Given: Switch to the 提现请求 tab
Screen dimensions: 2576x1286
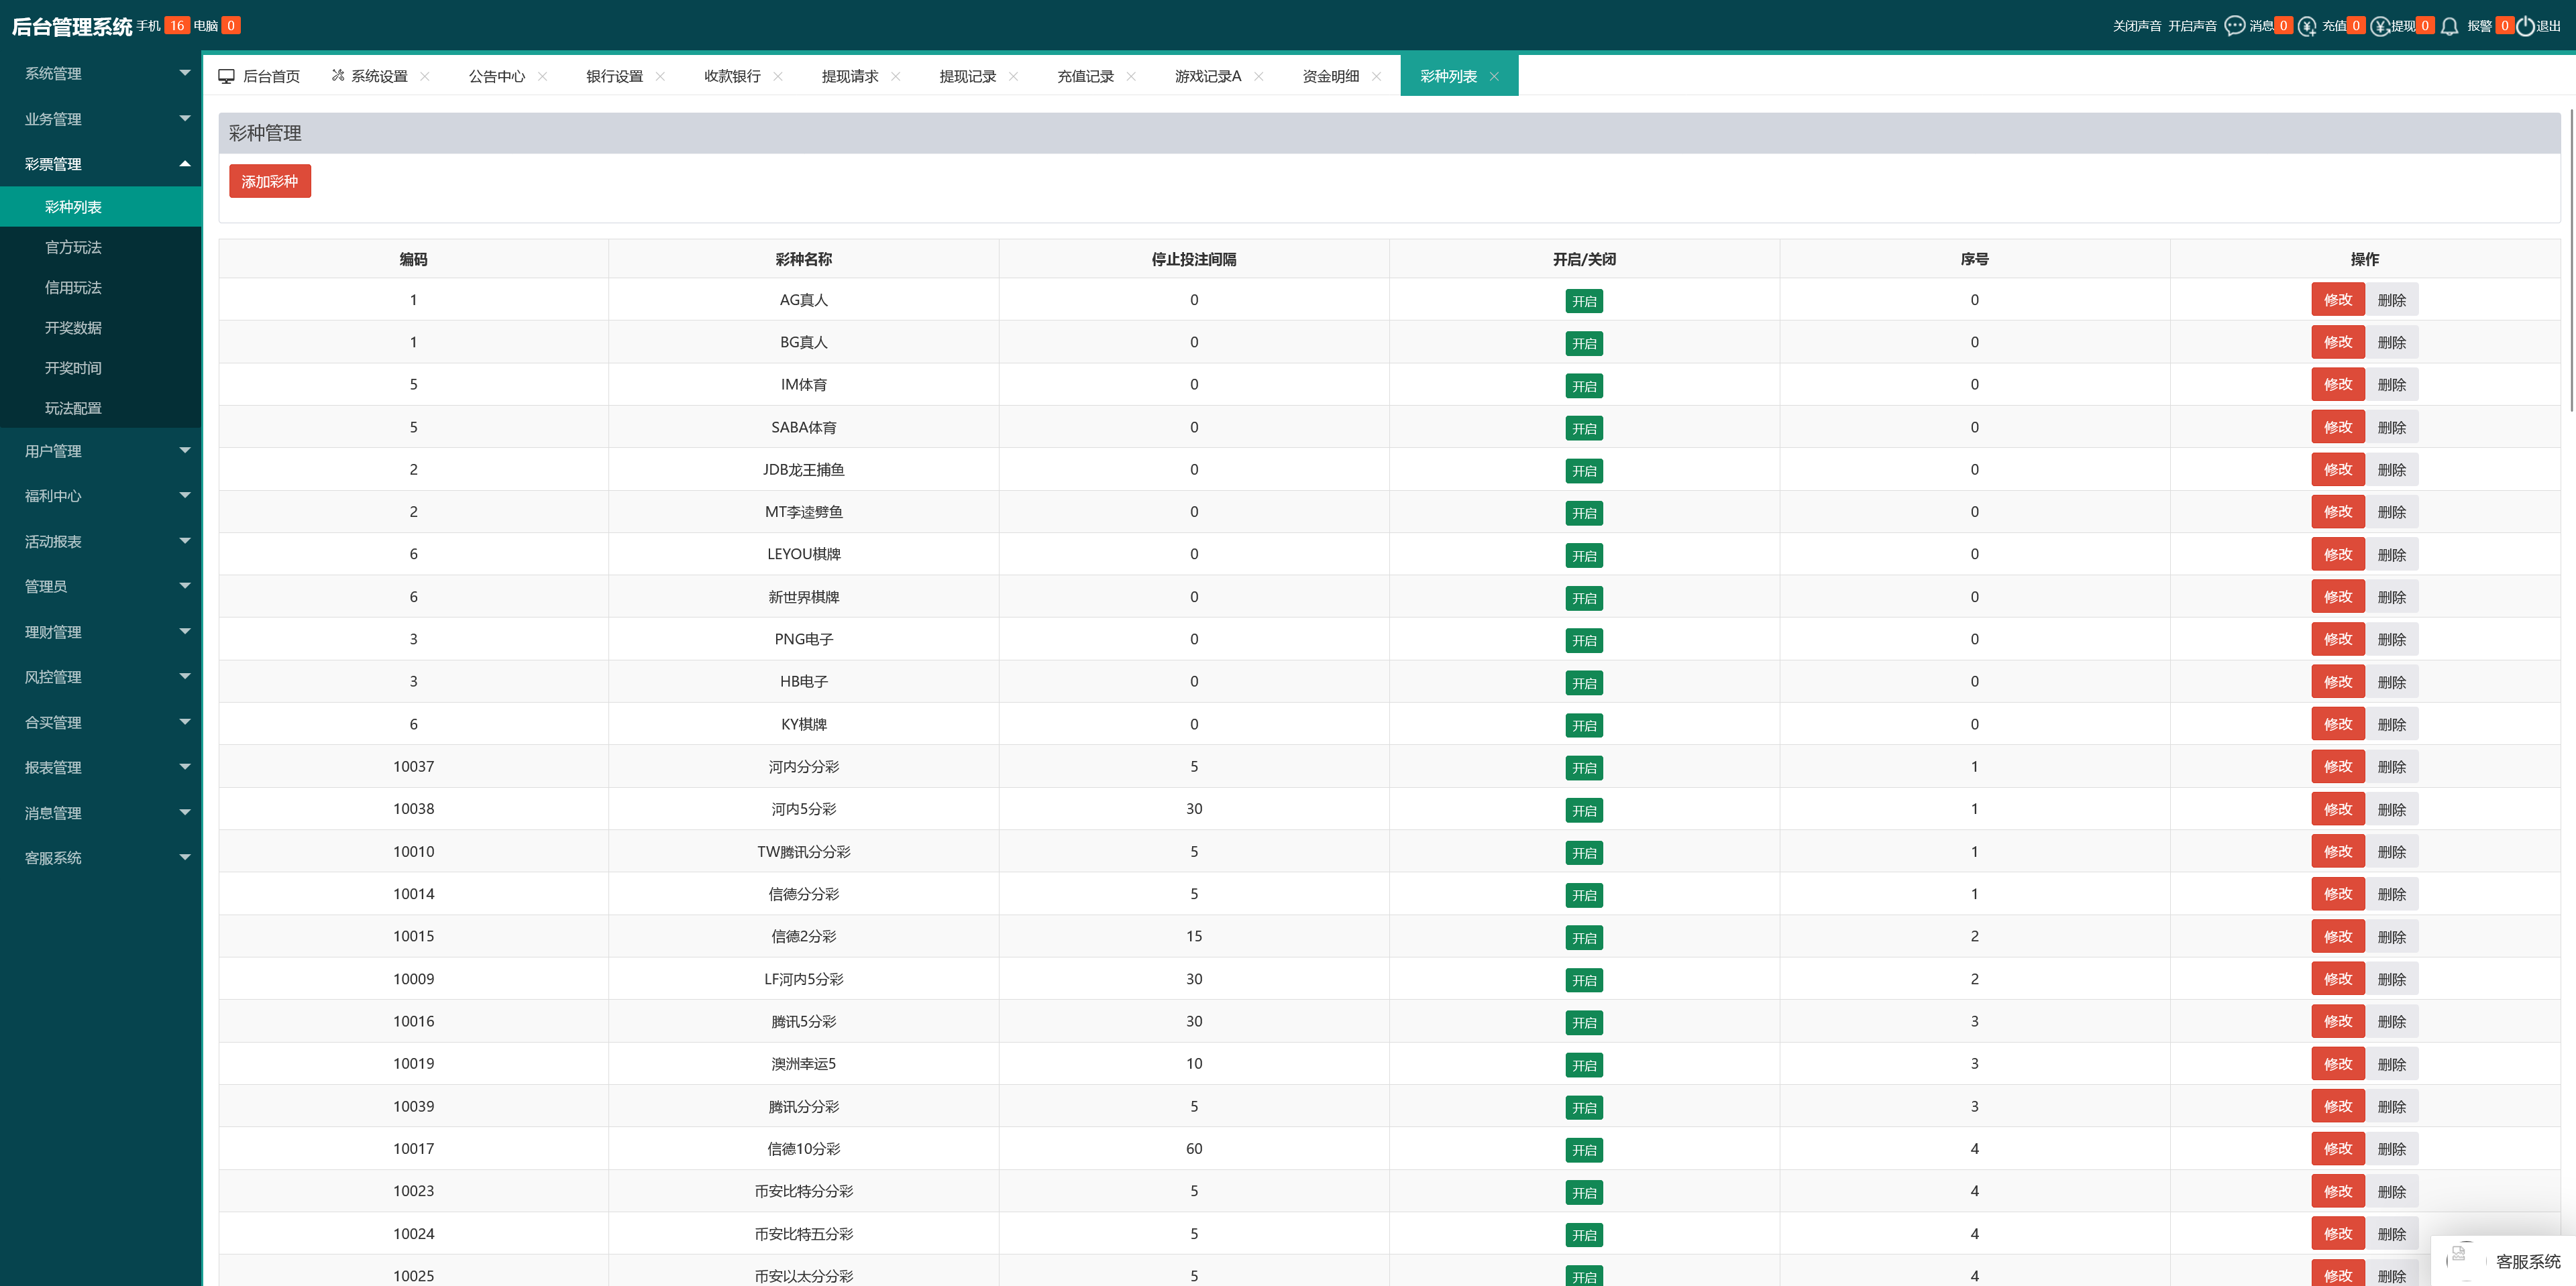Looking at the screenshot, I should (x=849, y=76).
